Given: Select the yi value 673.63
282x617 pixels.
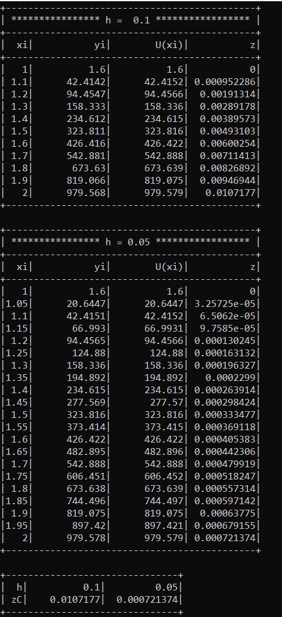Looking at the screenshot, I should 89,168.
